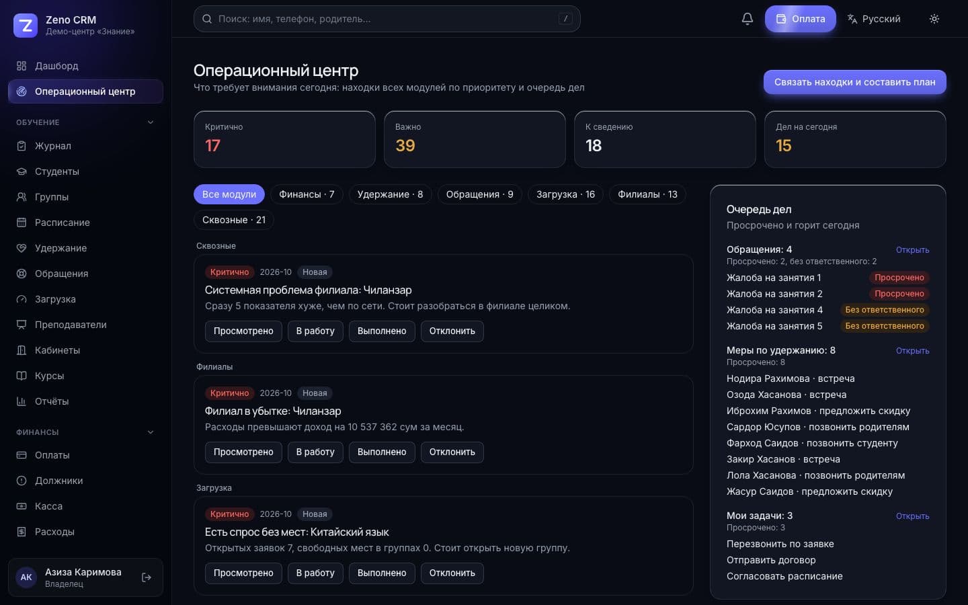968x605 pixels.
Task: Open Касса in the sidebar
Action: click(x=85, y=506)
